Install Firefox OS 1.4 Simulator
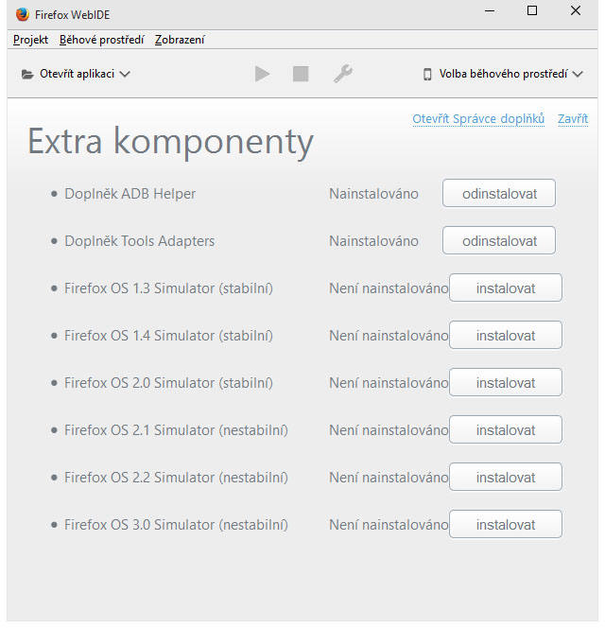 pos(506,335)
